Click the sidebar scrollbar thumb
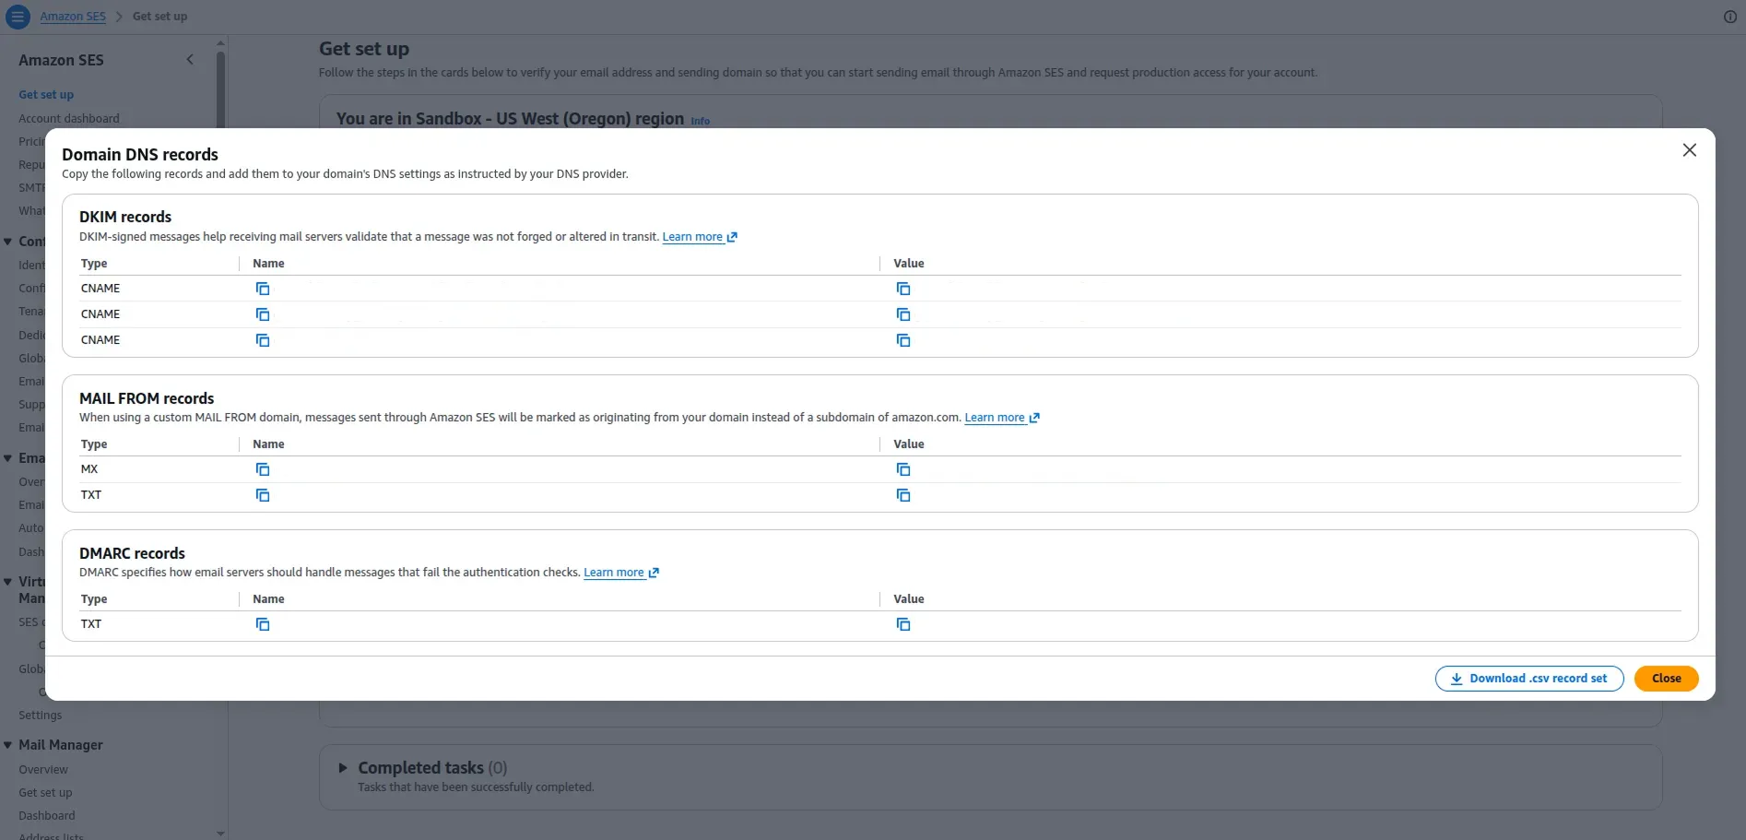This screenshot has width=1746, height=840. 220,89
